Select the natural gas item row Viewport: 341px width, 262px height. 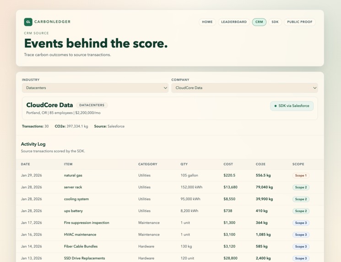point(170,175)
